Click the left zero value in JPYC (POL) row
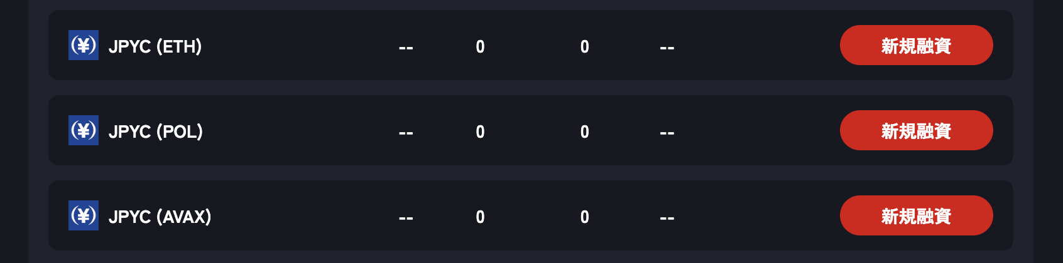The image size is (1063, 263). [x=480, y=132]
